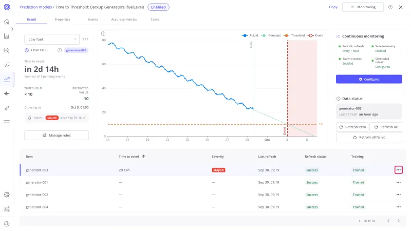
Task: Click the Monitoring button
Action: tap(363, 7)
